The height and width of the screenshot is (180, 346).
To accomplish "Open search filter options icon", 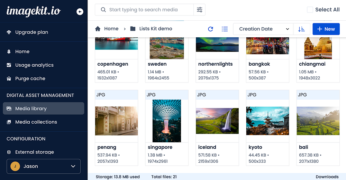I will 200,10.
